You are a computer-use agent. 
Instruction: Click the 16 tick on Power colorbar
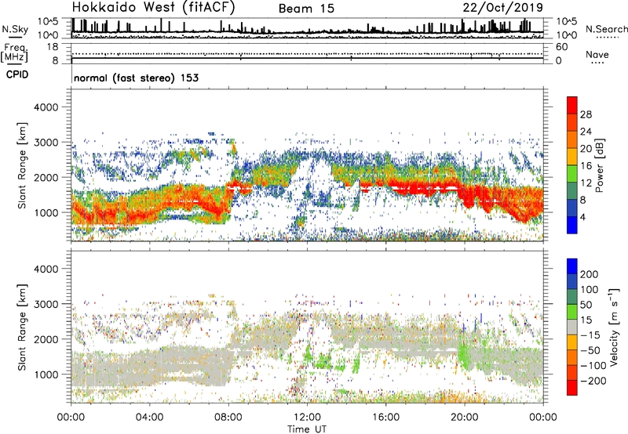(586, 166)
